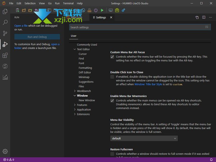
Task: Open the Run menu
Action: click(x=57, y=3)
